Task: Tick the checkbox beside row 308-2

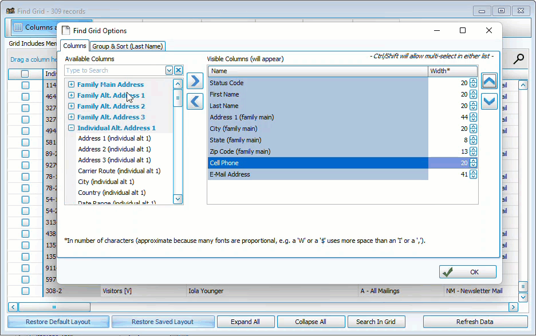Action: 25,291
